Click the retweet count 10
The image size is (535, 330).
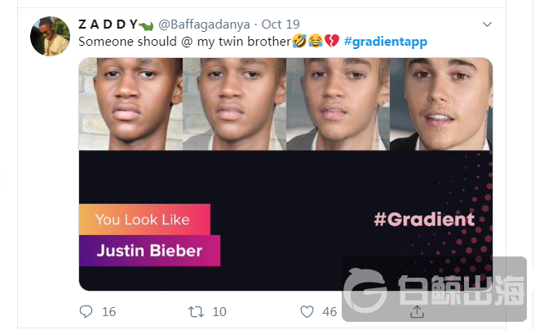(219, 311)
